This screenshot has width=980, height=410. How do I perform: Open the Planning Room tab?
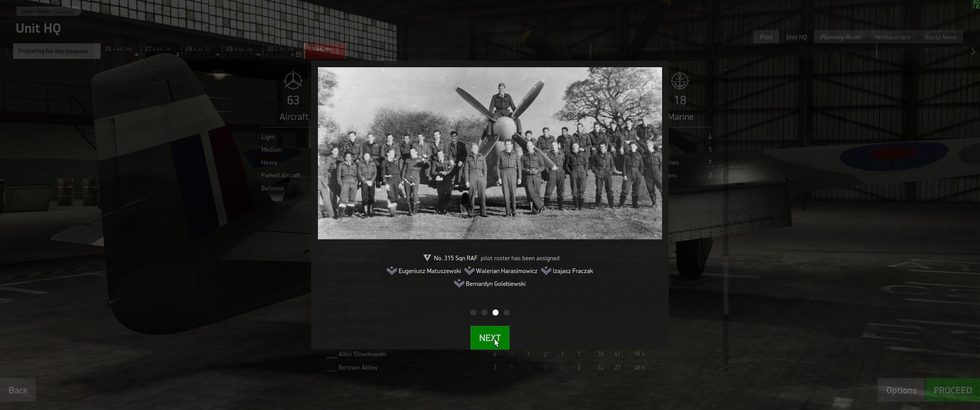point(840,37)
